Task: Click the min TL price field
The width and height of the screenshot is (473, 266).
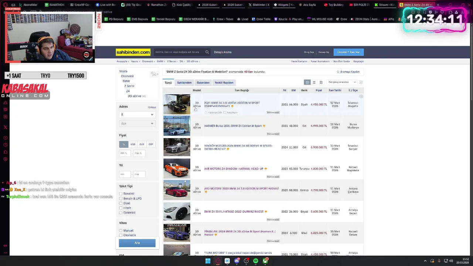Action: click(x=125, y=153)
